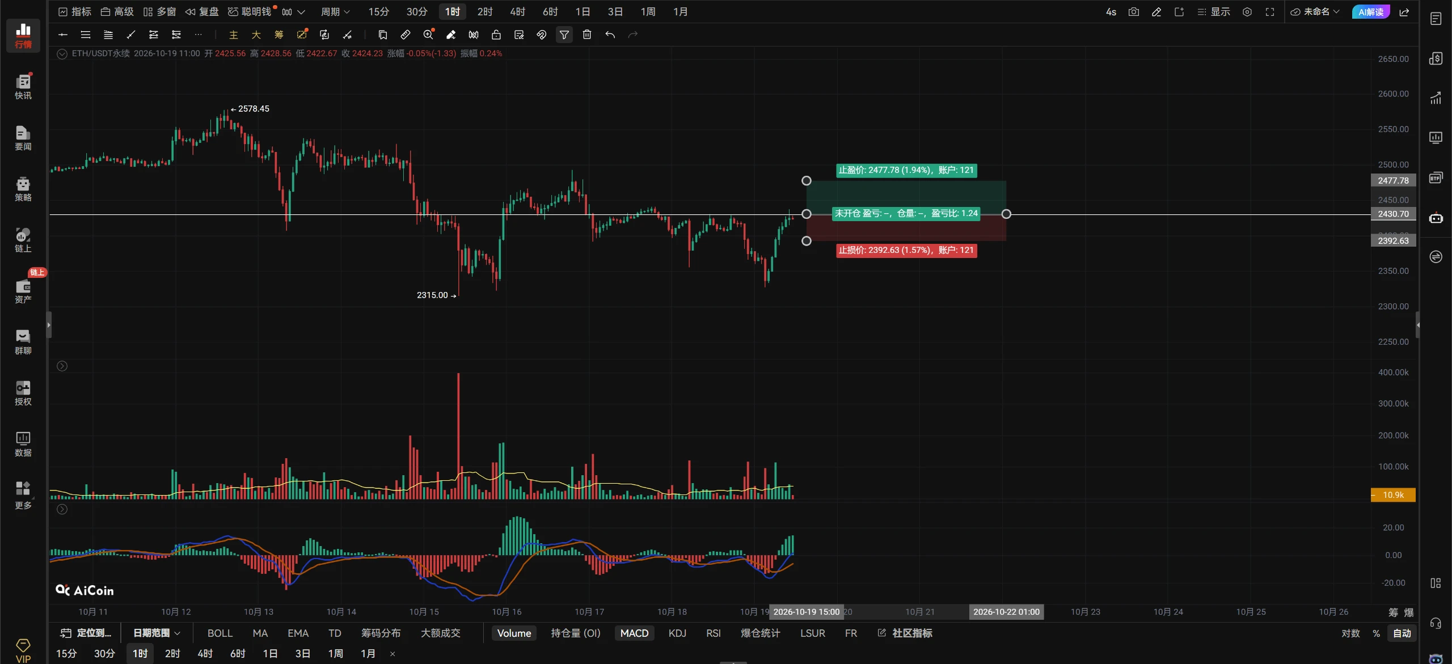1452x664 pixels.
Task: Toggle 自动 auto scale button
Action: click(1402, 633)
